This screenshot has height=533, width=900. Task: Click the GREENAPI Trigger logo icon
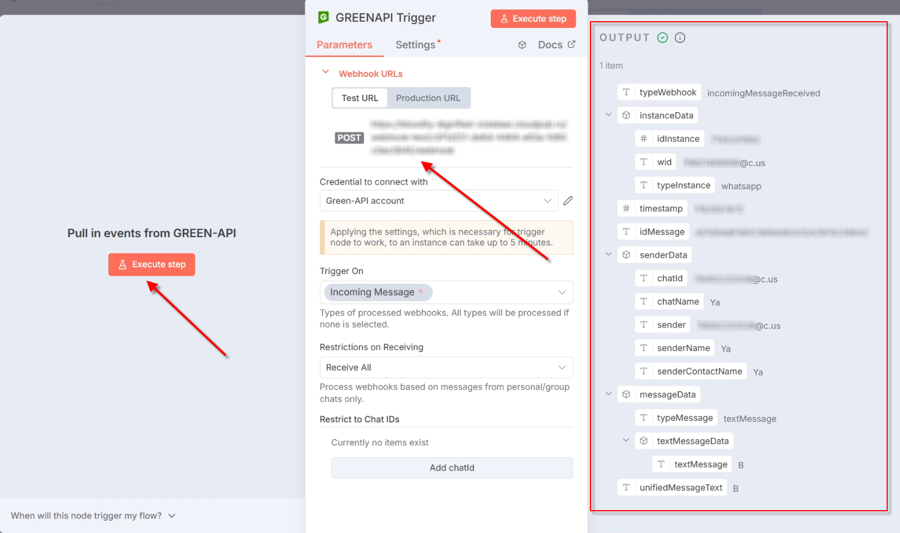[x=323, y=18]
